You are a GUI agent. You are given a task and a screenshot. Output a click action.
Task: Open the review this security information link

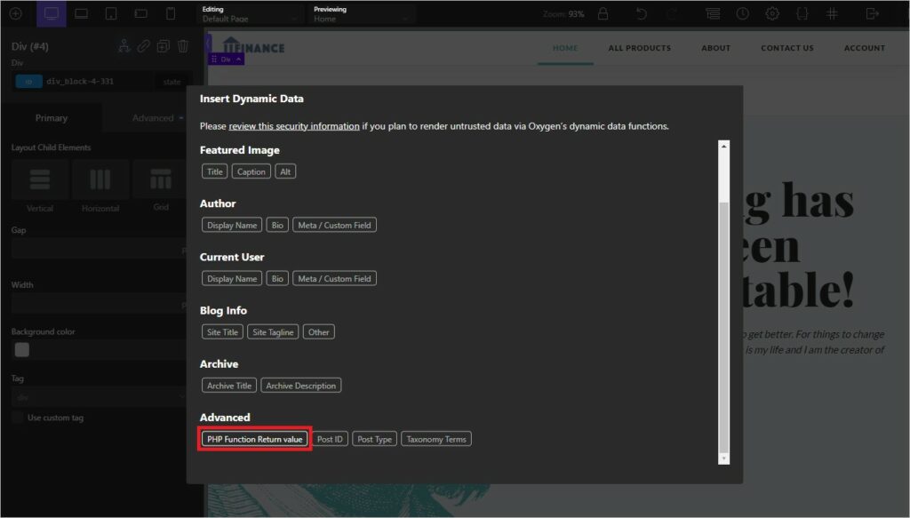coord(293,126)
